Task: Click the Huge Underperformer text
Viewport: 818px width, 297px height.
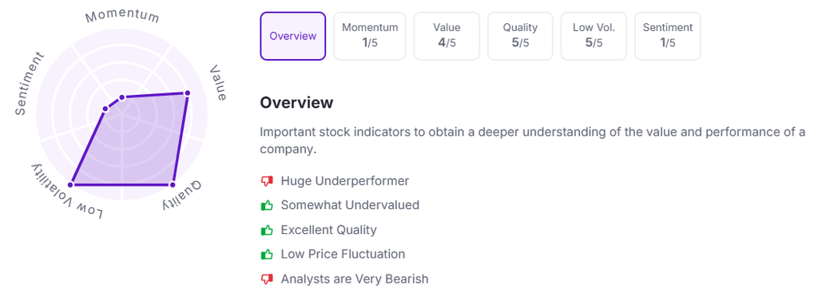Action: [345, 180]
